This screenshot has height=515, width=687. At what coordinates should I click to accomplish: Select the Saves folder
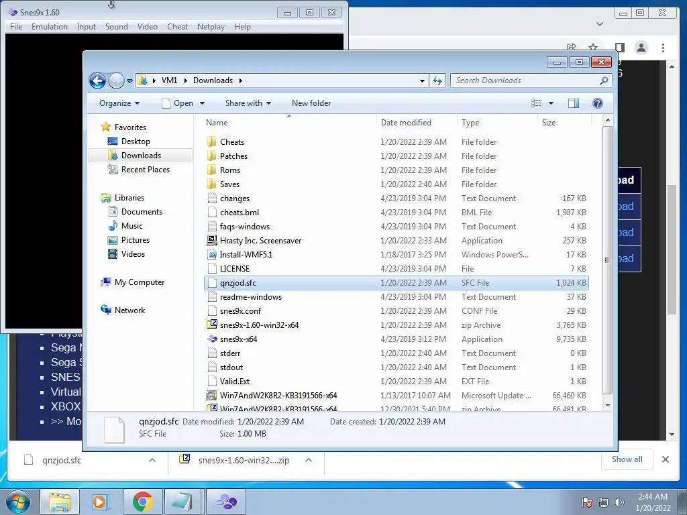coord(229,184)
